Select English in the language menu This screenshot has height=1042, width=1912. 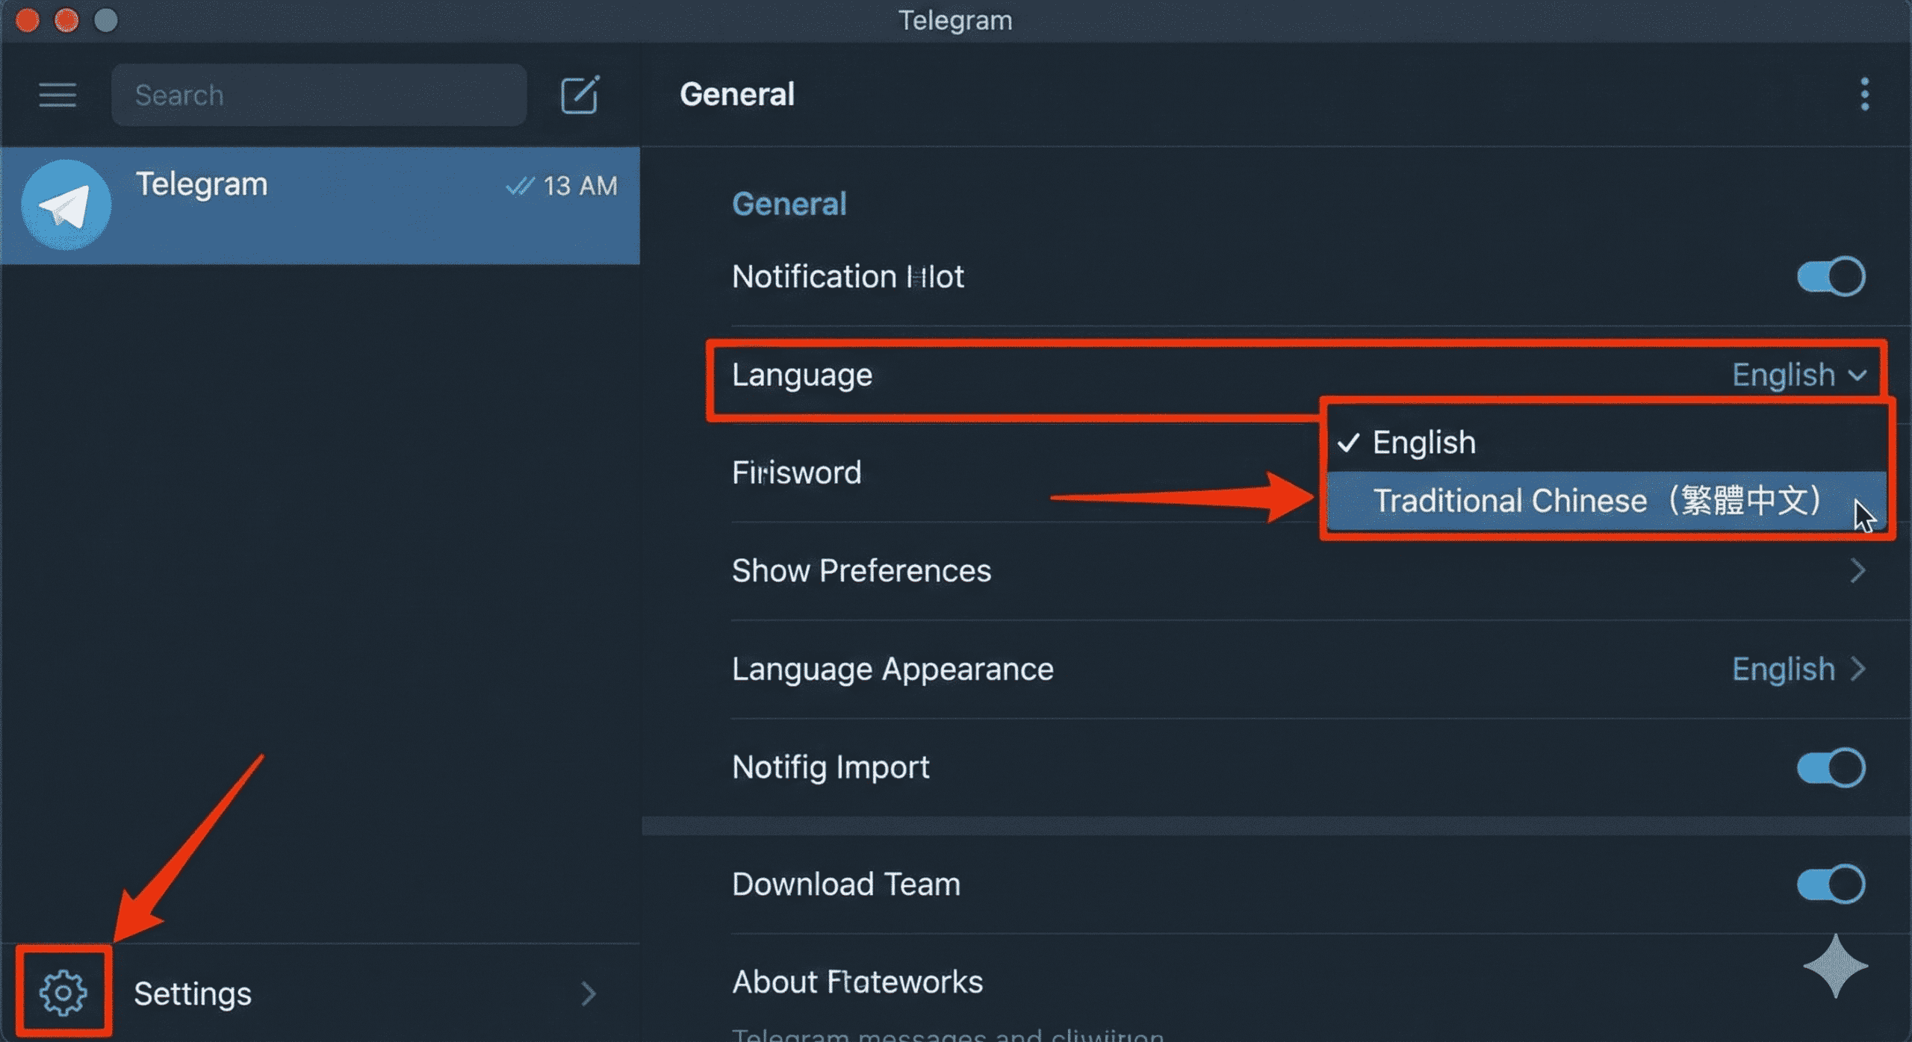[1423, 441]
